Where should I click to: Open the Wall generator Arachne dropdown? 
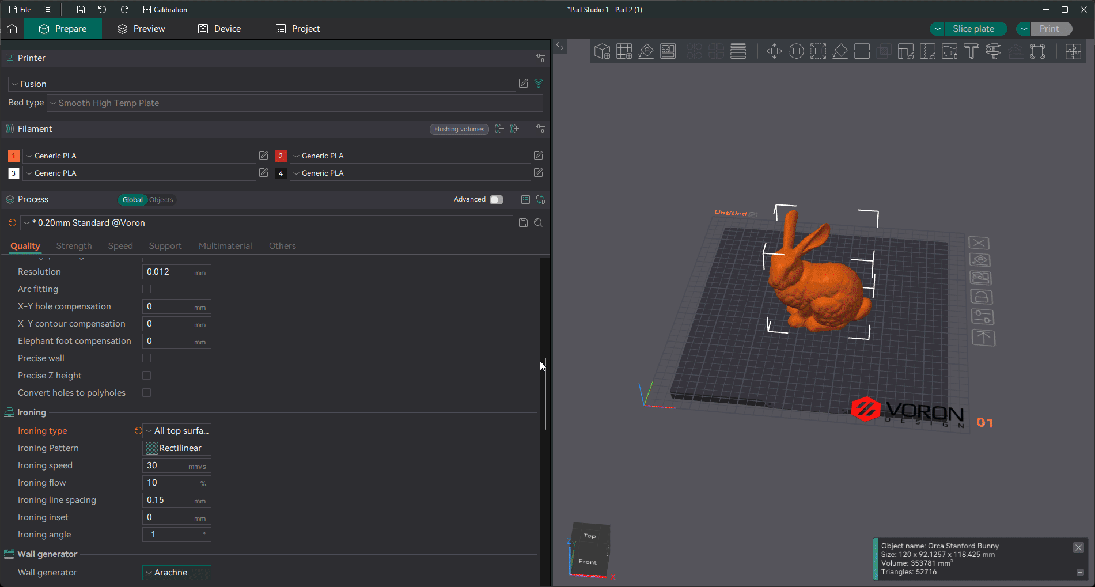pyautogui.click(x=177, y=573)
